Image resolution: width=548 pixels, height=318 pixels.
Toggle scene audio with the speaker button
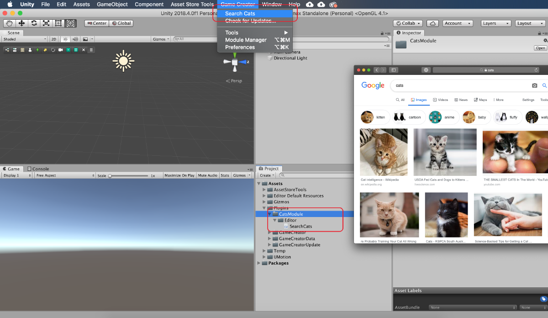click(x=75, y=39)
